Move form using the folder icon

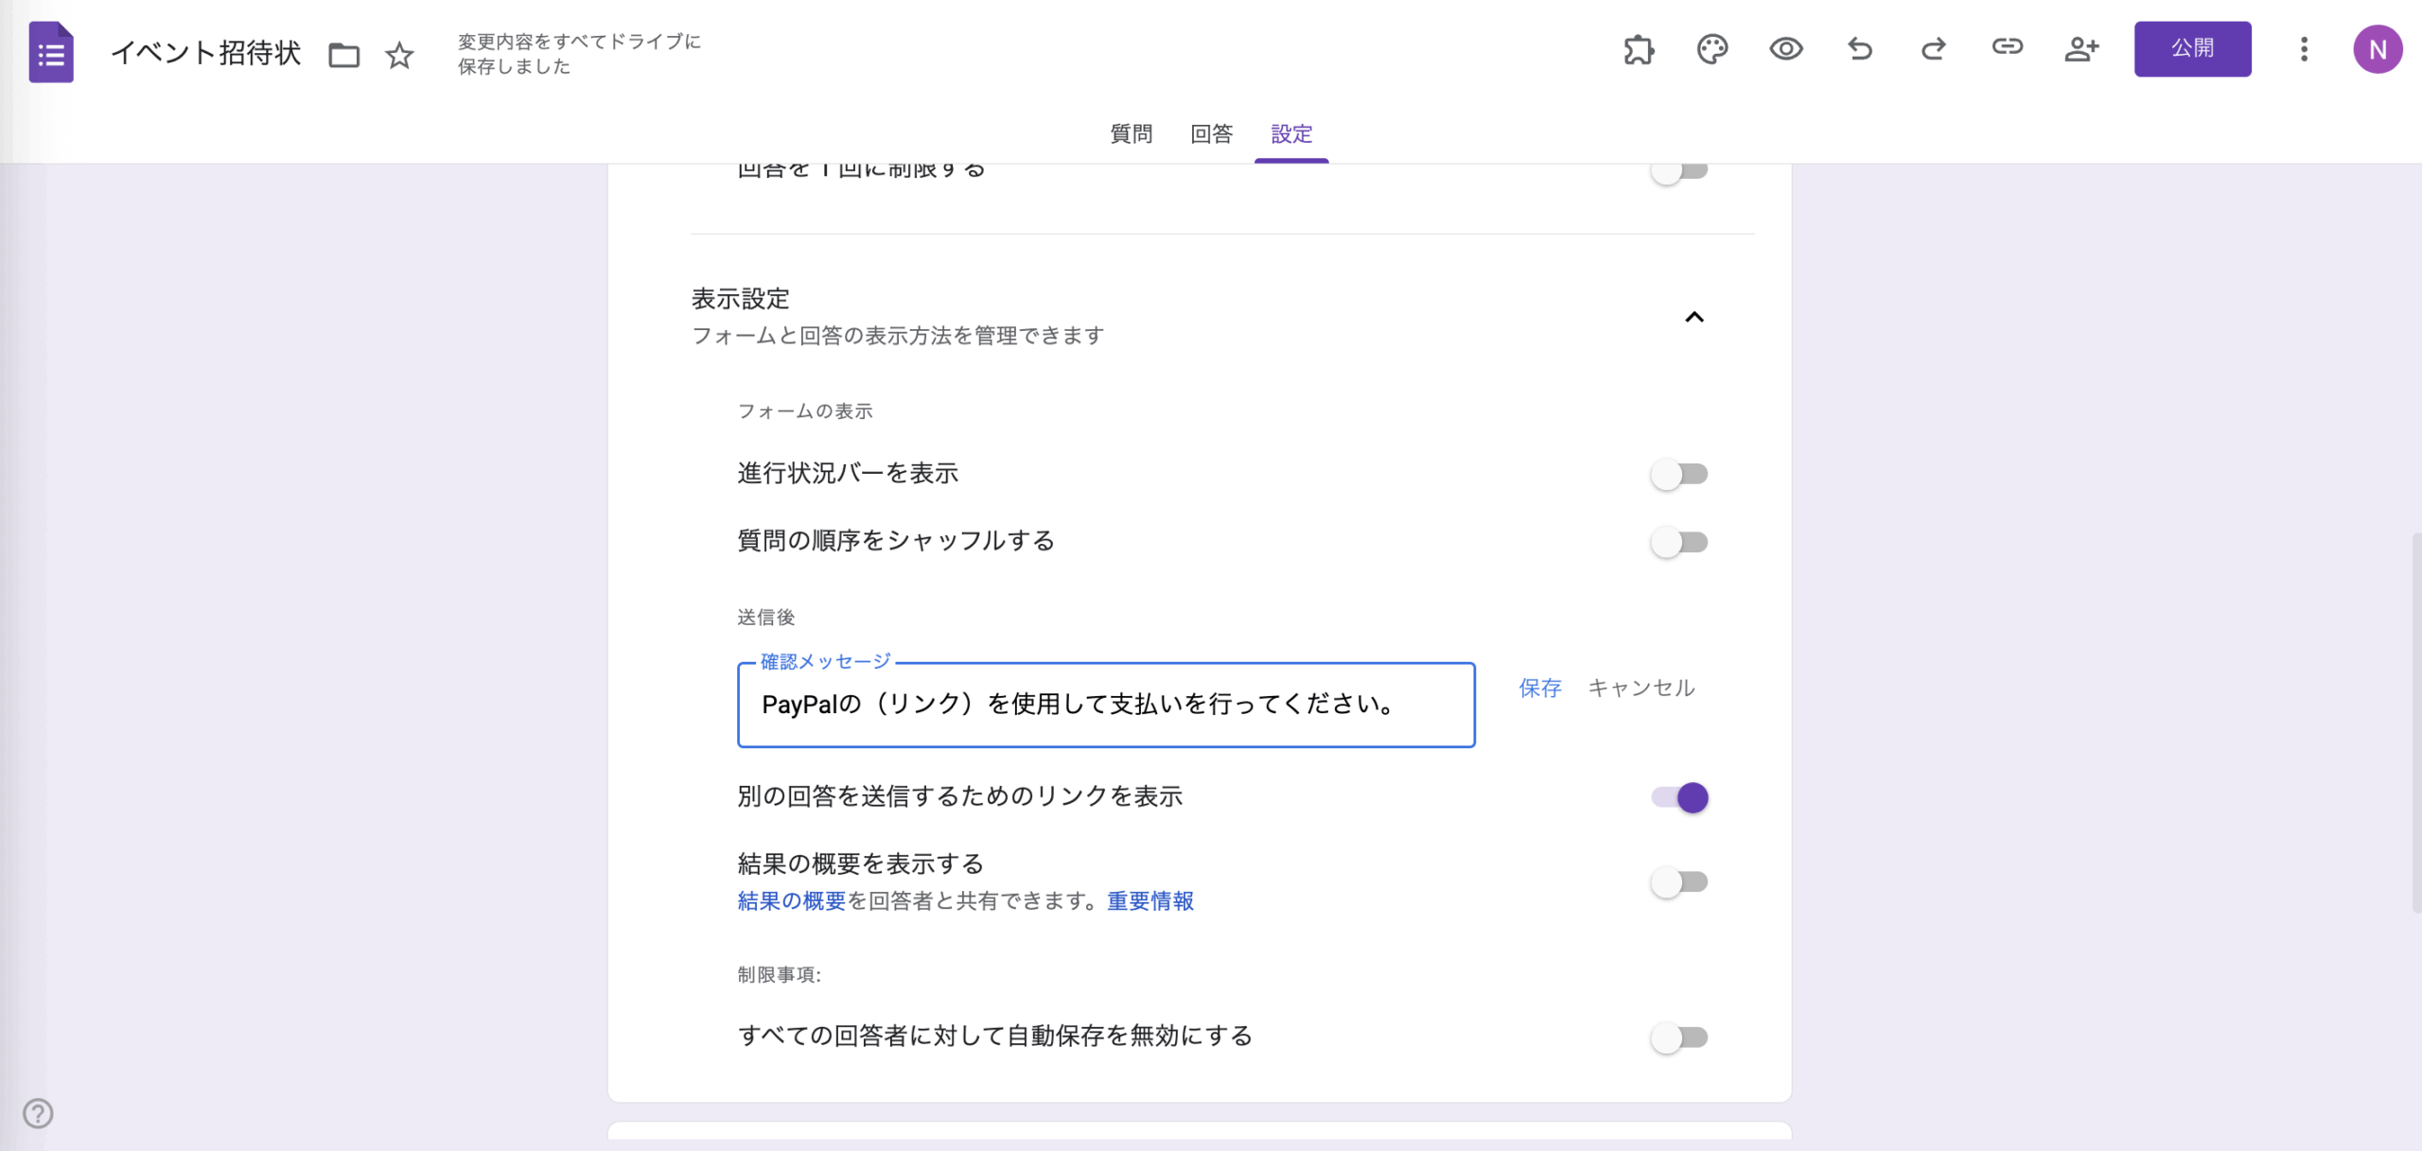tap(343, 55)
